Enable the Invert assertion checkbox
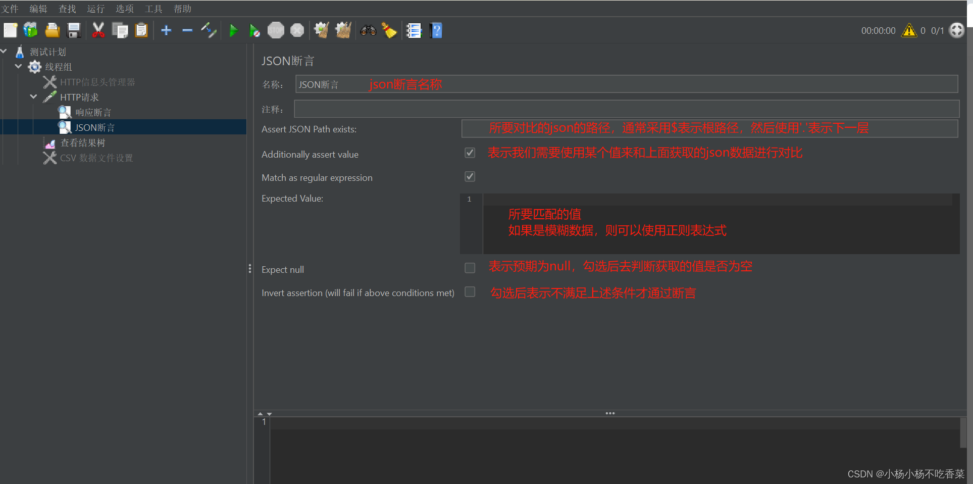This screenshot has width=973, height=484. (x=470, y=292)
